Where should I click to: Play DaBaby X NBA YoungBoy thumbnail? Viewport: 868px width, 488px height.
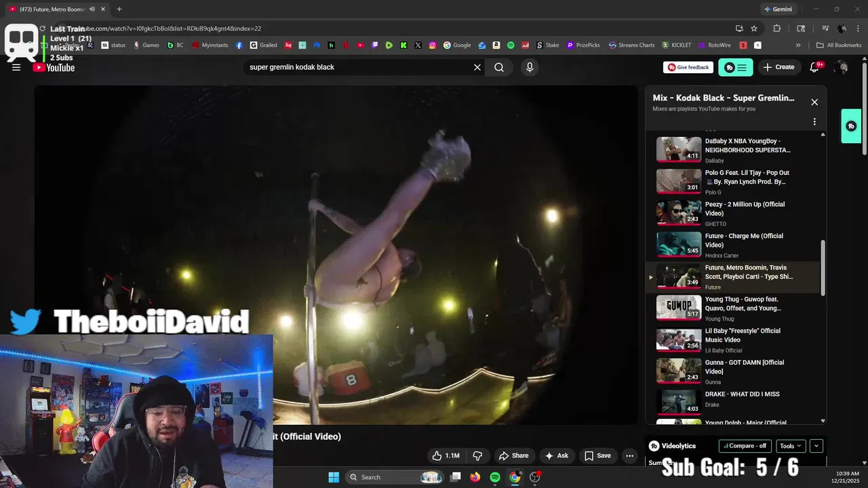(x=679, y=149)
